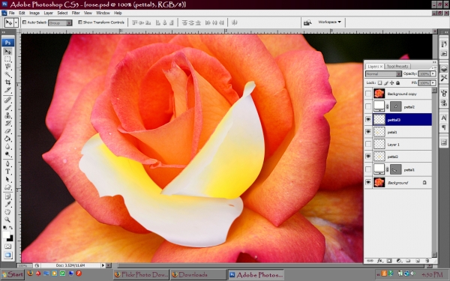Viewport: 450px width, 281px height.
Task: Open the Image menu
Action: [34, 13]
